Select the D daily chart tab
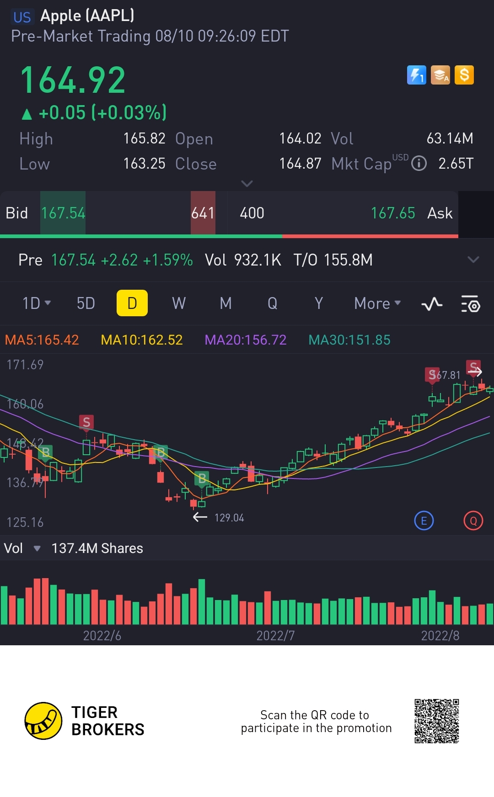Screen dimensions: 494x797 point(132,303)
